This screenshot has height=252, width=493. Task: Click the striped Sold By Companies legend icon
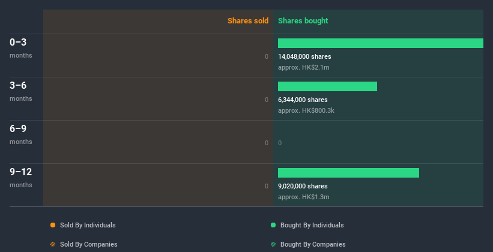coord(53,244)
